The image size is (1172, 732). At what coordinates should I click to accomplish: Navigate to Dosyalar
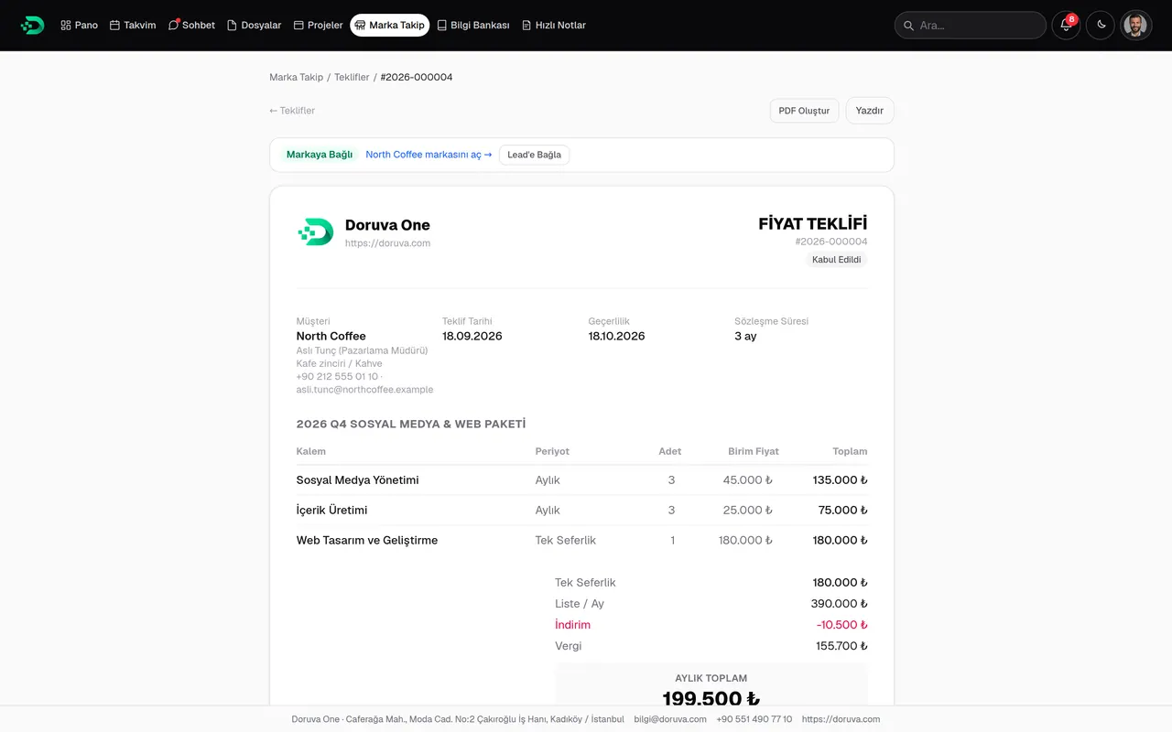click(255, 25)
